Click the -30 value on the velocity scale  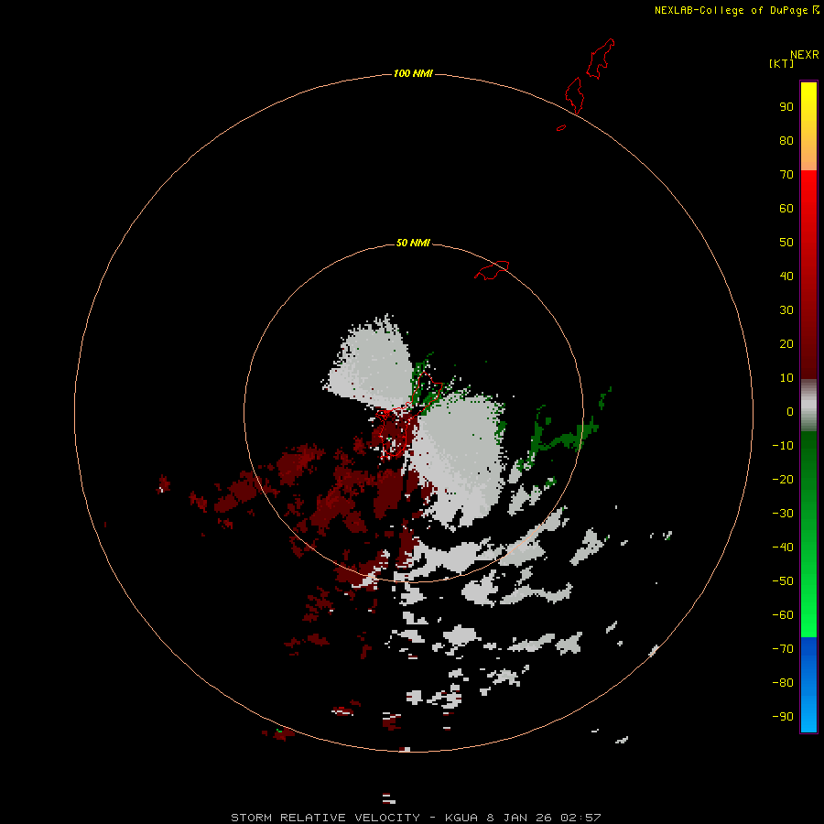click(x=783, y=514)
